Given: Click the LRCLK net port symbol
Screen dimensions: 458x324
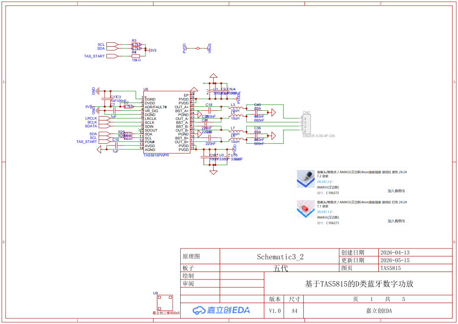Looking at the screenshot, I should click(105, 118).
